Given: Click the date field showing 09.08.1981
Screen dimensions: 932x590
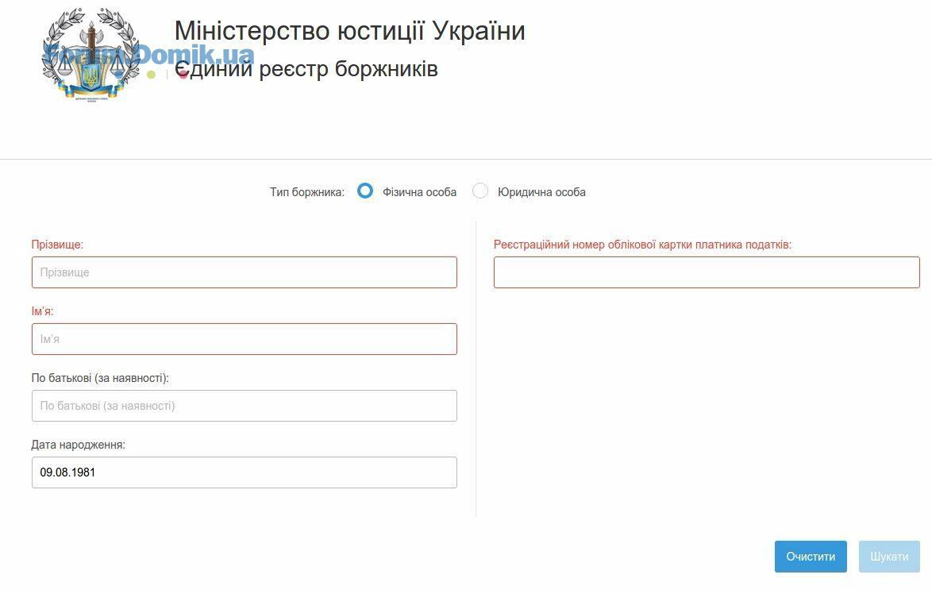Looking at the screenshot, I should [245, 472].
